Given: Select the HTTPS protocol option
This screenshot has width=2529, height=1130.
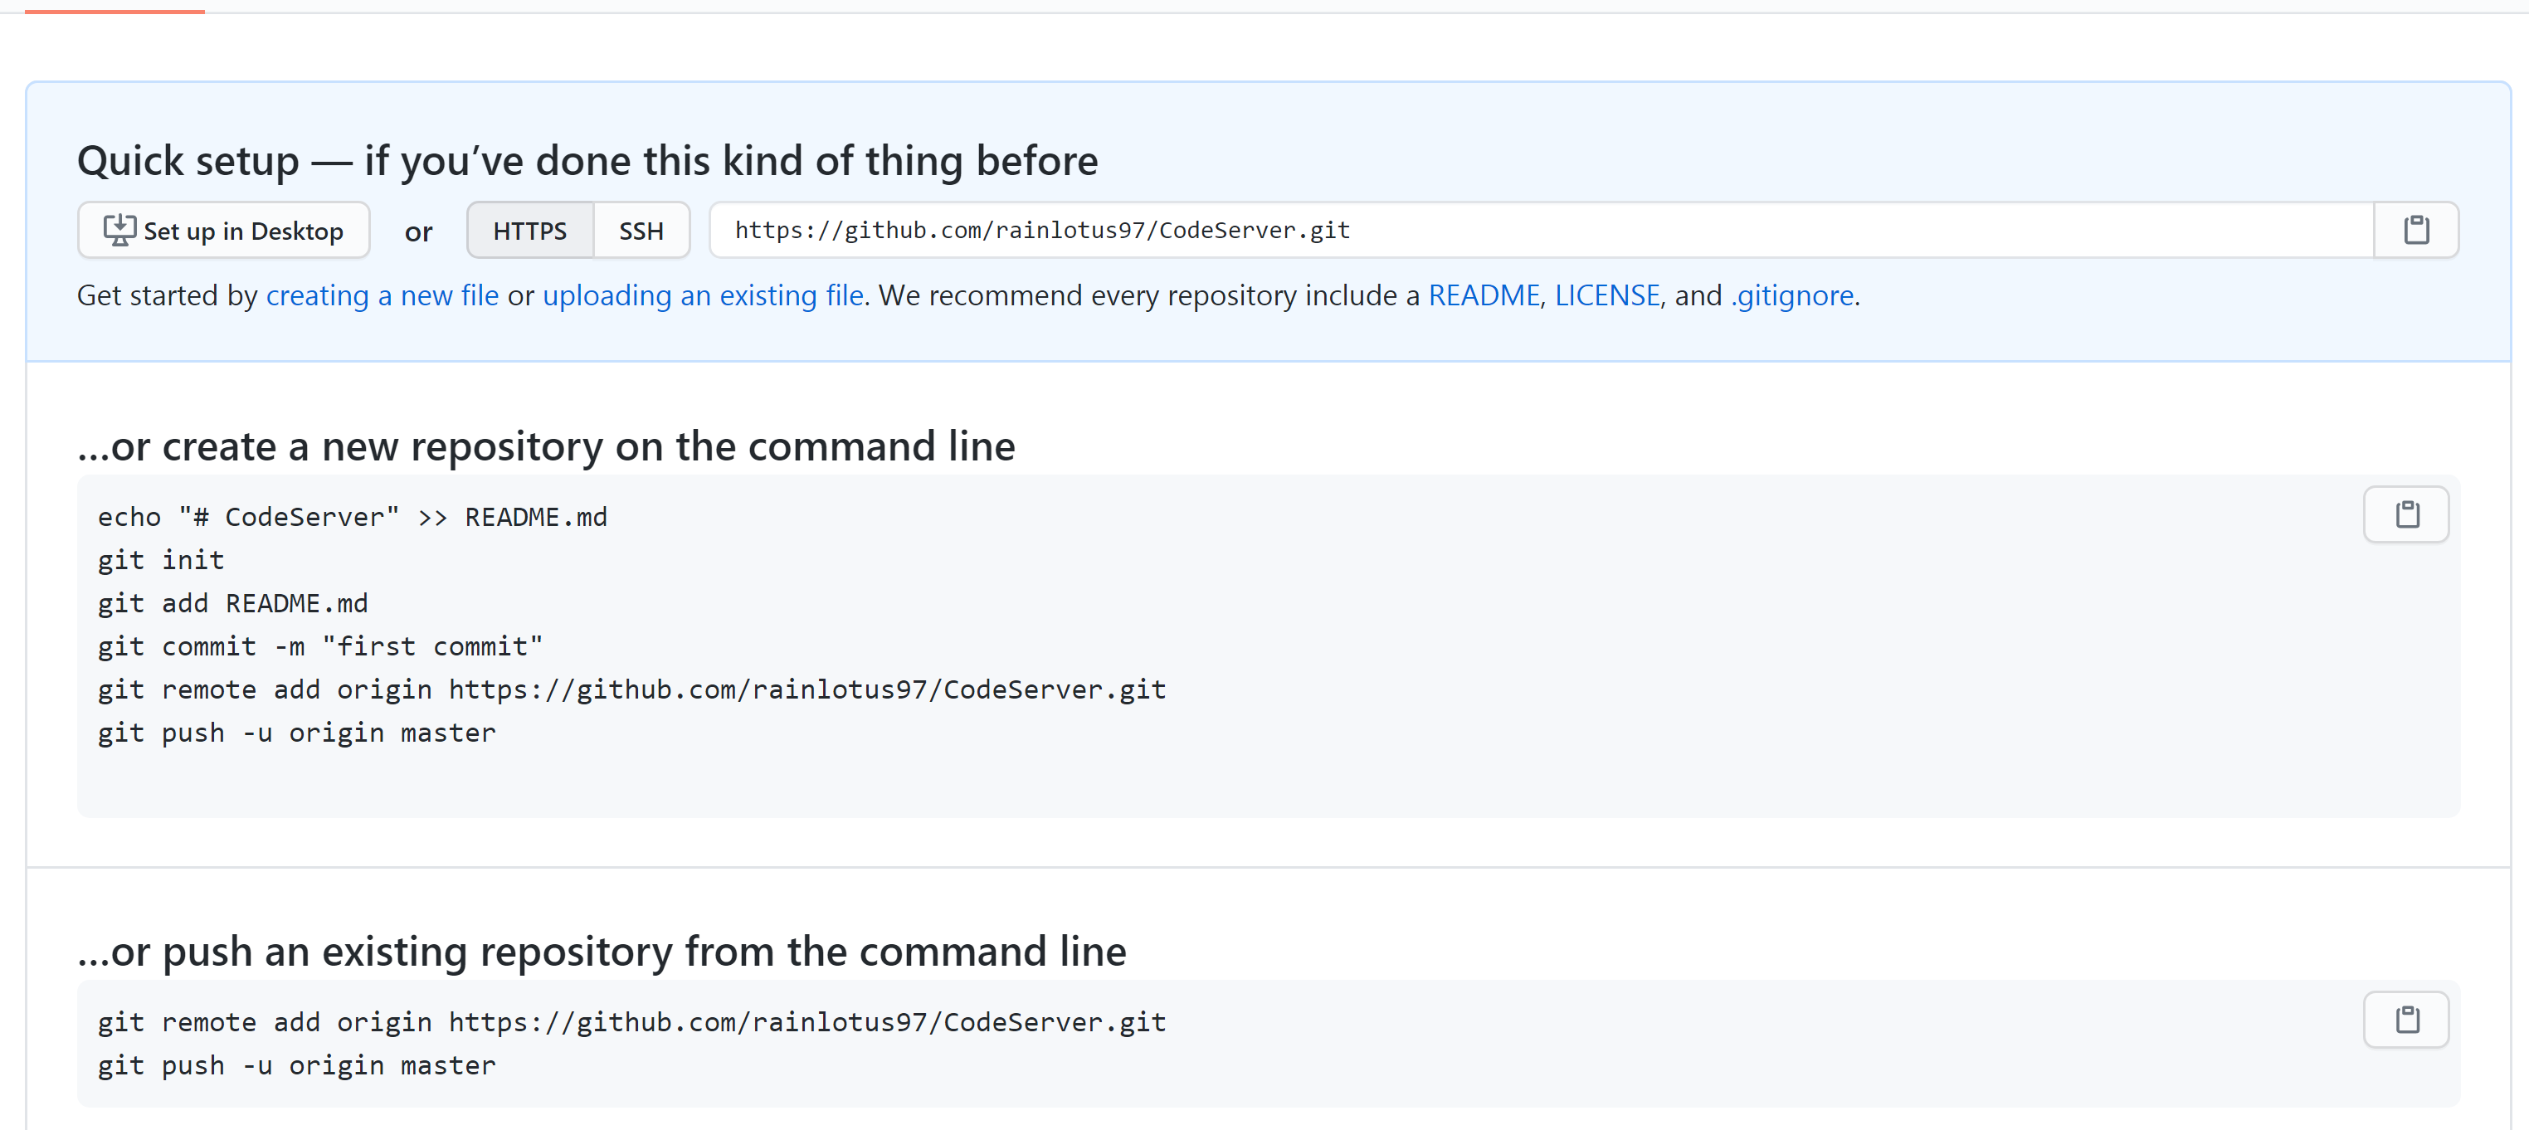Looking at the screenshot, I should click(x=530, y=231).
